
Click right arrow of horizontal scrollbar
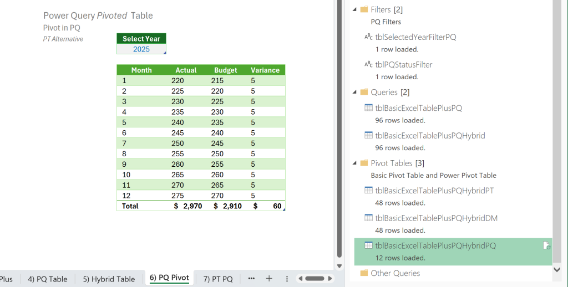click(x=329, y=279)
